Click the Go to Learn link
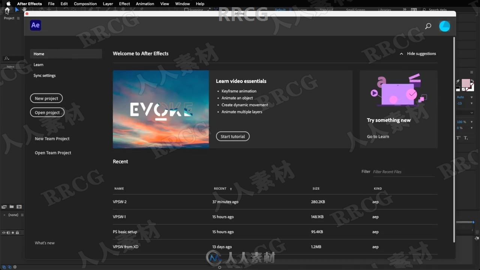 pos(378,136)
